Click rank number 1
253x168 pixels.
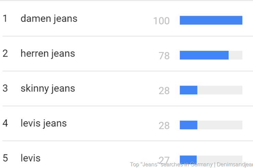pyautogui.click(x=5, y=18)
